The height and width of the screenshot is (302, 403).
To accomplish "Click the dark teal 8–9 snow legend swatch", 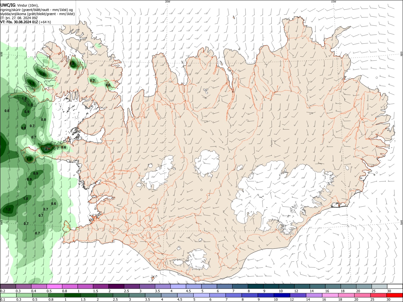I will point(256,287).
